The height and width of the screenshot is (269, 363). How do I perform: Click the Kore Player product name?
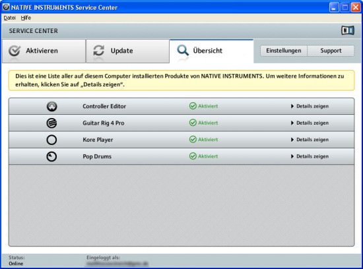coord(98,140)
